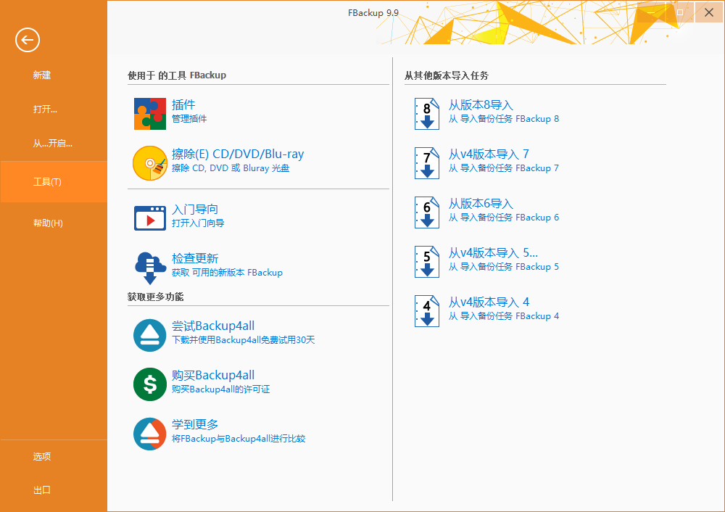725x512 pixels.
Task: Select the 从v4版本导入 7 icon
Action: 427,162
